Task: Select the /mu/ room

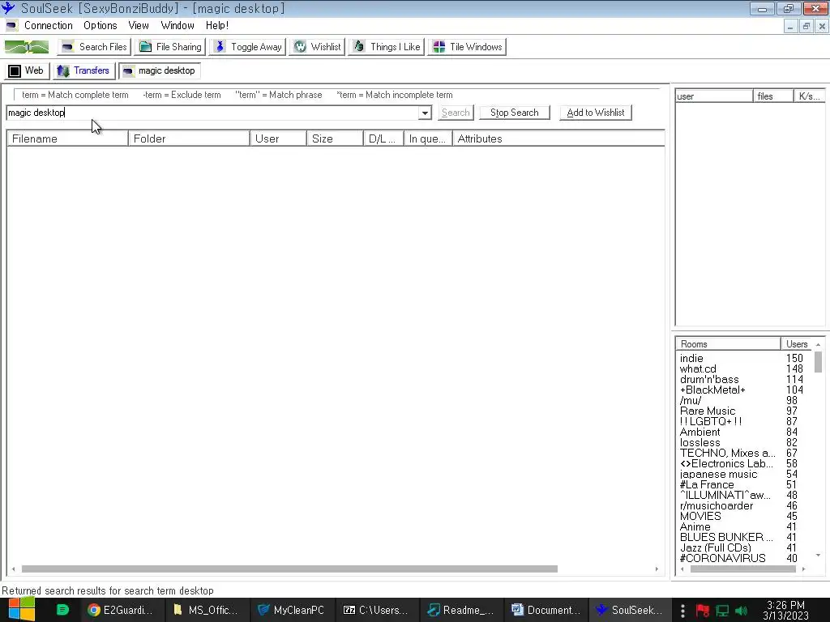Action: click(691, 400)
